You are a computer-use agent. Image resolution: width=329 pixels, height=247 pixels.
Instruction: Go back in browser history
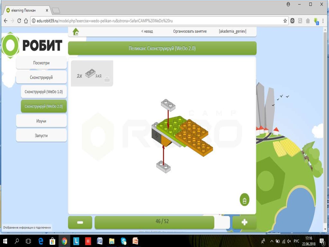coord(6,21)
